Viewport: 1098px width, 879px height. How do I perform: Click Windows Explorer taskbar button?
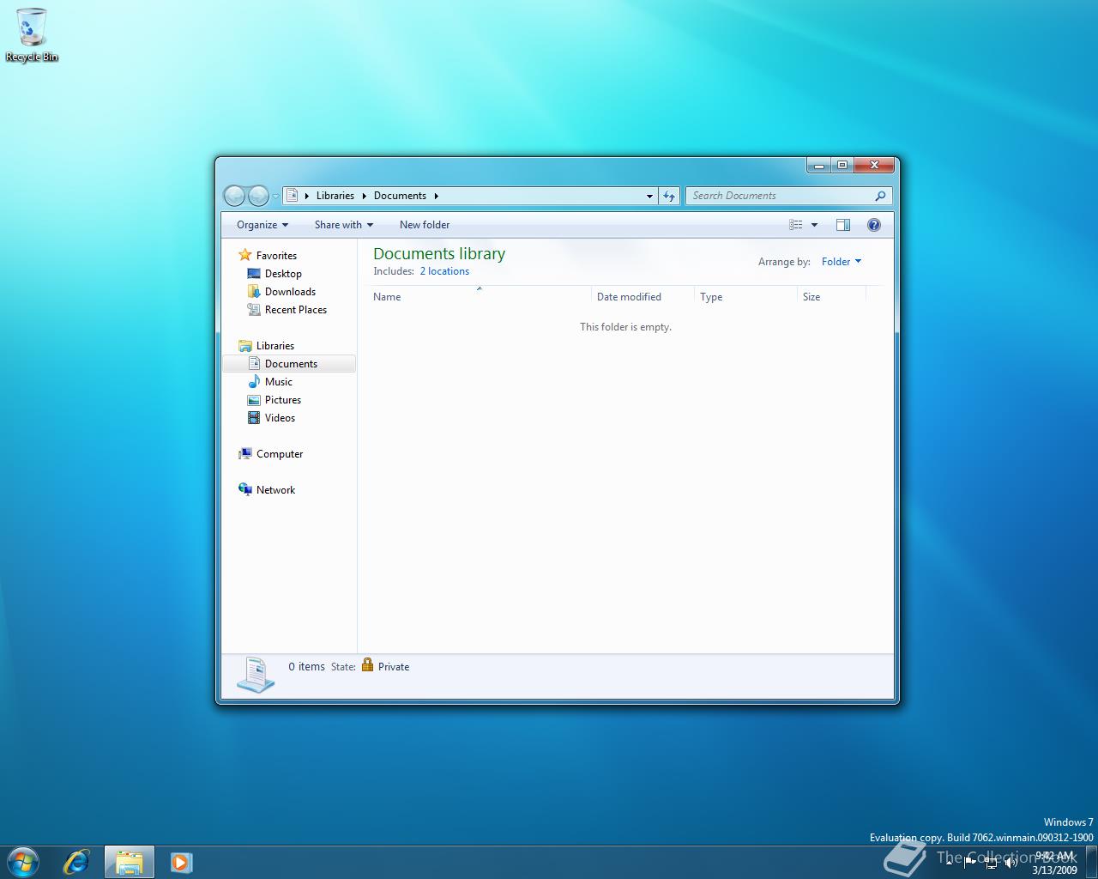(130, 862)
